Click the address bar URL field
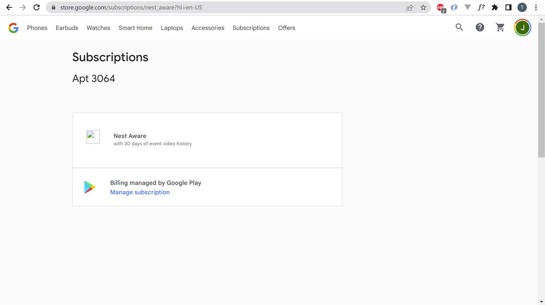Screen dimensions: 545x305 218,8
